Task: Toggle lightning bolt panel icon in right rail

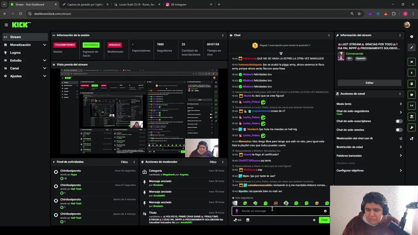Action: point(411,73)
